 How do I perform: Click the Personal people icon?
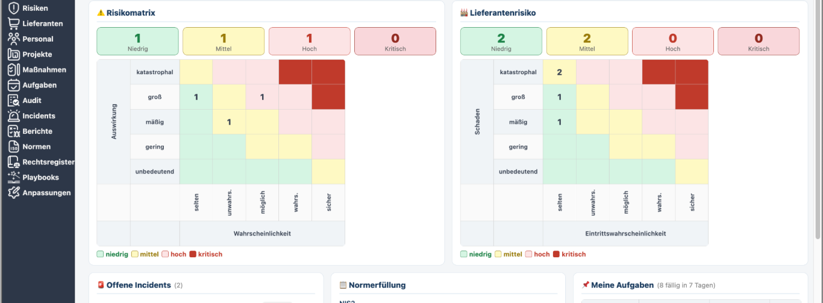click(x=13, y=39)
